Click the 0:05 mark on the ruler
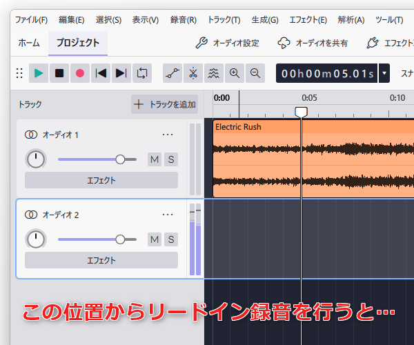Image resolution: width=414 pixels, height=345 pixels. point(309,98)
